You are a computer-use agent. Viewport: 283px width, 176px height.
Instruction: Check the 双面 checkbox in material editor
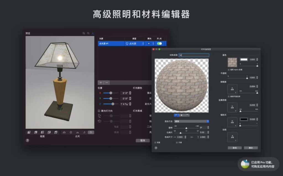pos(155,143)
